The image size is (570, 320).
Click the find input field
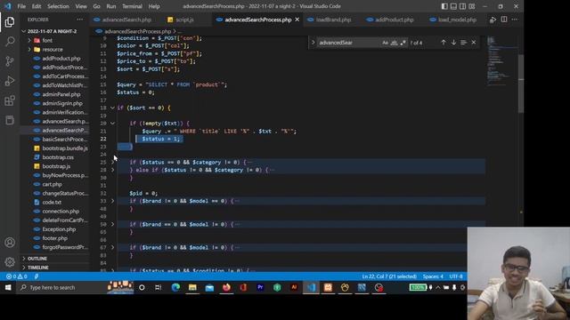click(348, 43)
